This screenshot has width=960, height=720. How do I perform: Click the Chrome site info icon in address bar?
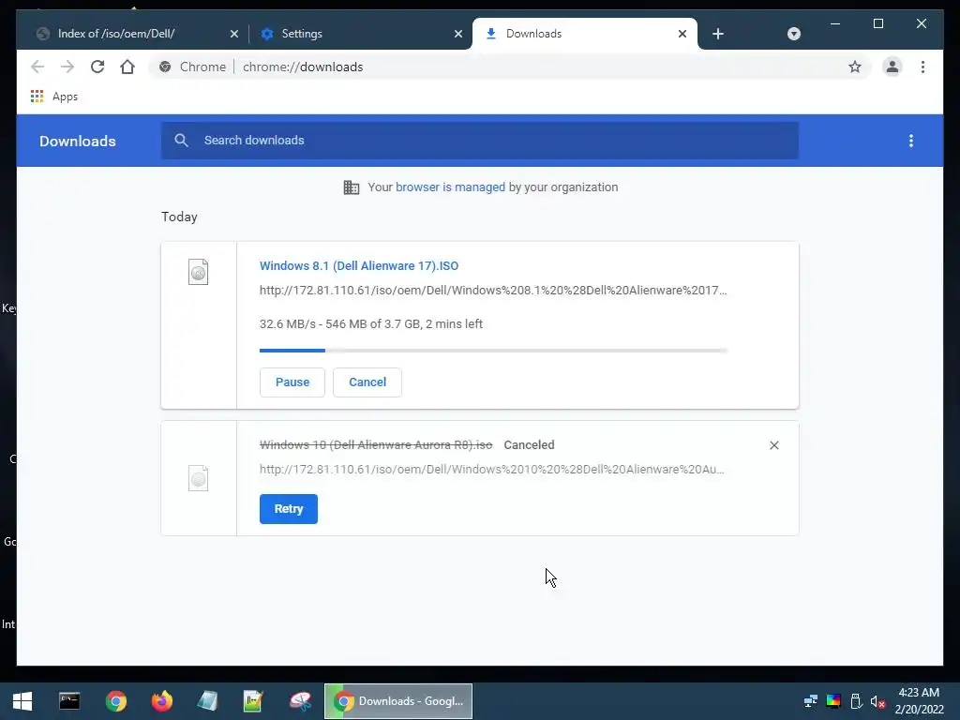coord(165,67)
